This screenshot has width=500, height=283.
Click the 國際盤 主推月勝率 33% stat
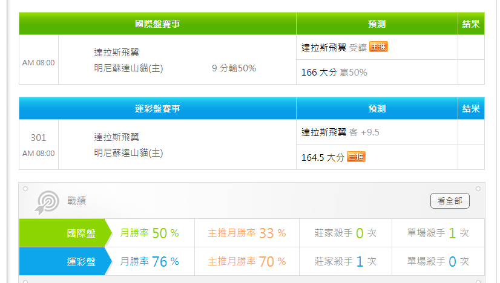[246, 233]
